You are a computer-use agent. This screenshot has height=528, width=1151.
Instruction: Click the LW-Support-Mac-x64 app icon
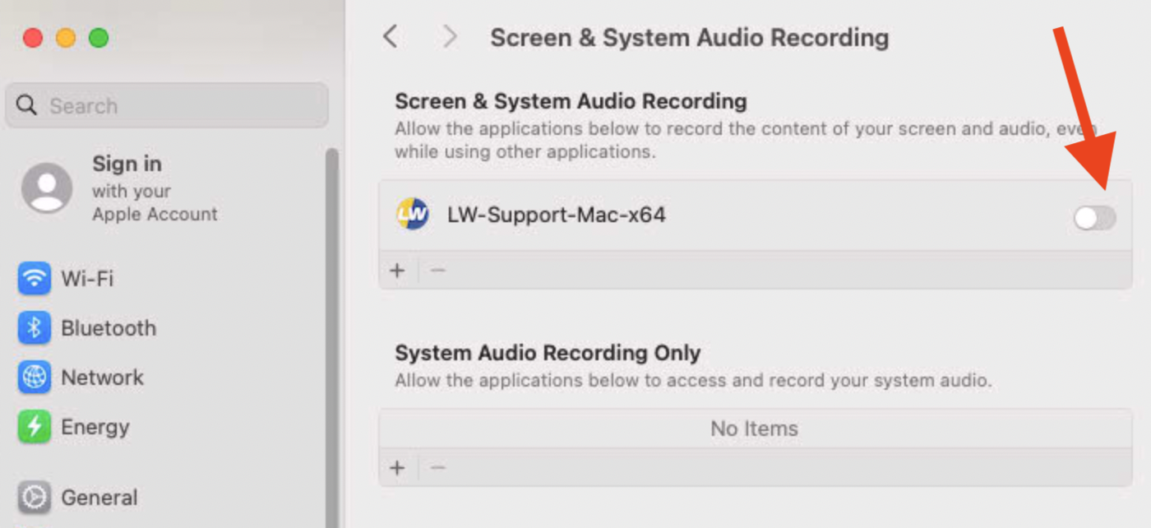pos(412,215)
